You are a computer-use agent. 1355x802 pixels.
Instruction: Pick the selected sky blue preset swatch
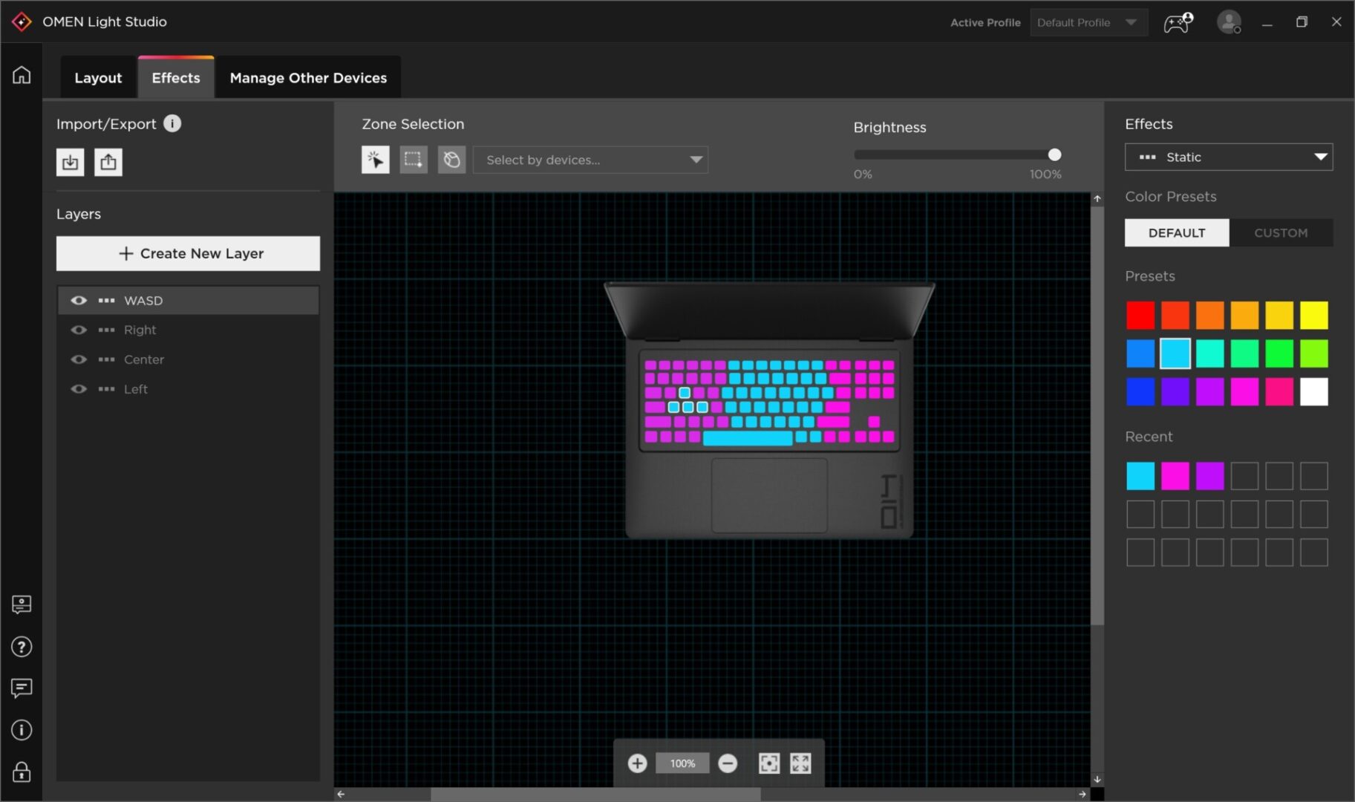(x=1175, y=353)
